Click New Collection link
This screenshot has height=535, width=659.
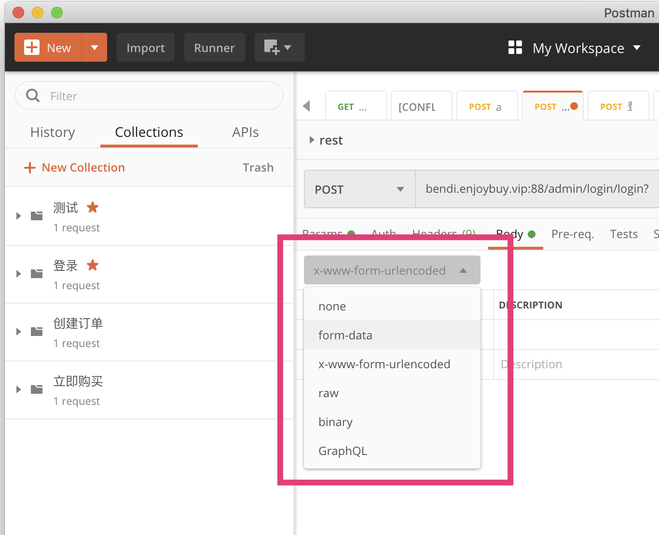75,167
